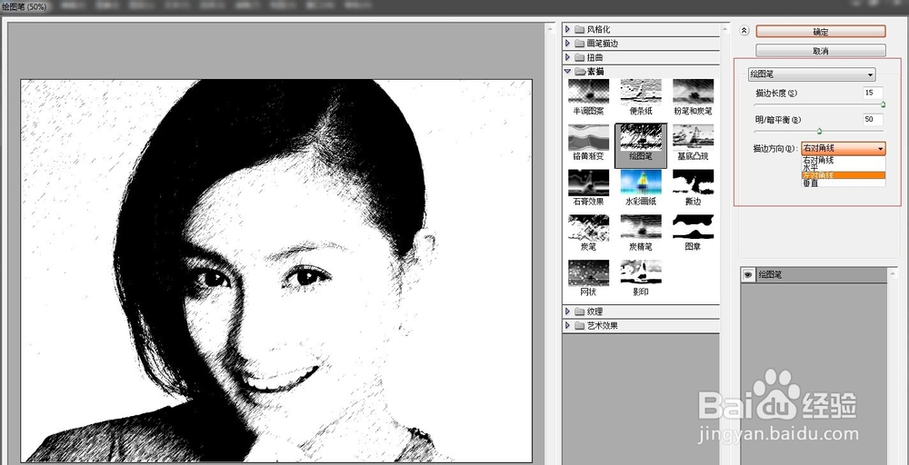The image size is (909, 465).
Task: Choose highlighted 左对角线 direction option
Action: click(844, 175)
